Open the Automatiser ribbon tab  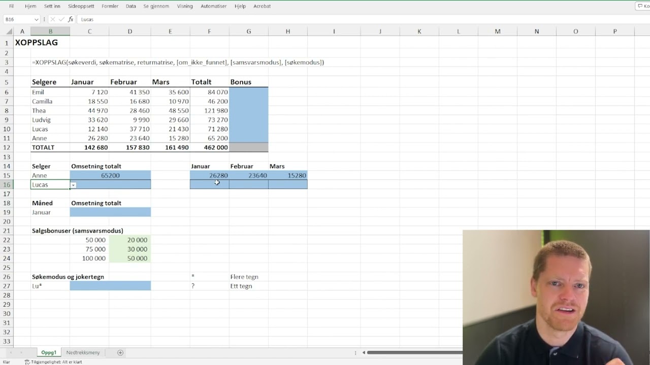(214, 6)
